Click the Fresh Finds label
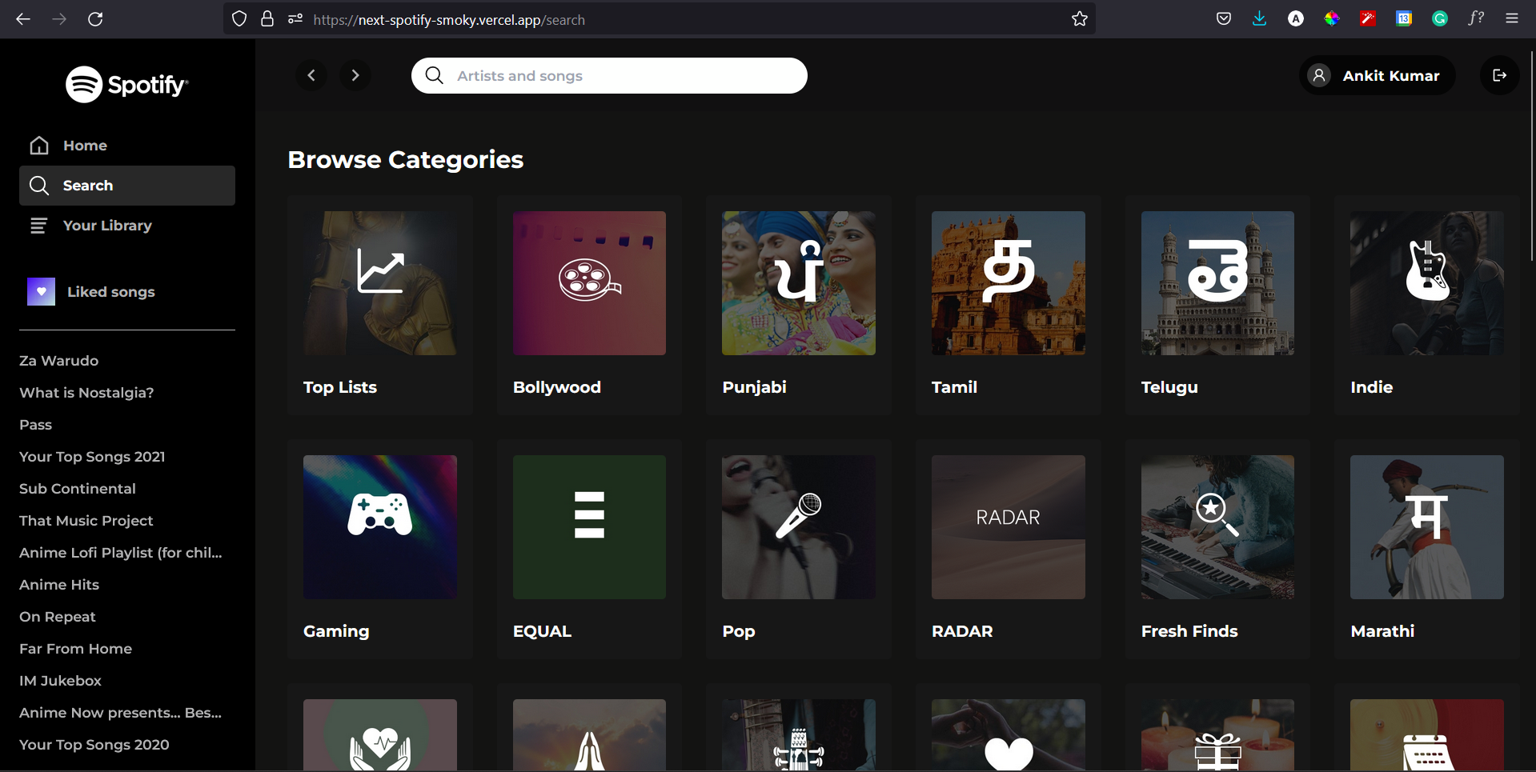This screenshot has height=772, width=1536. [1189, 631]
